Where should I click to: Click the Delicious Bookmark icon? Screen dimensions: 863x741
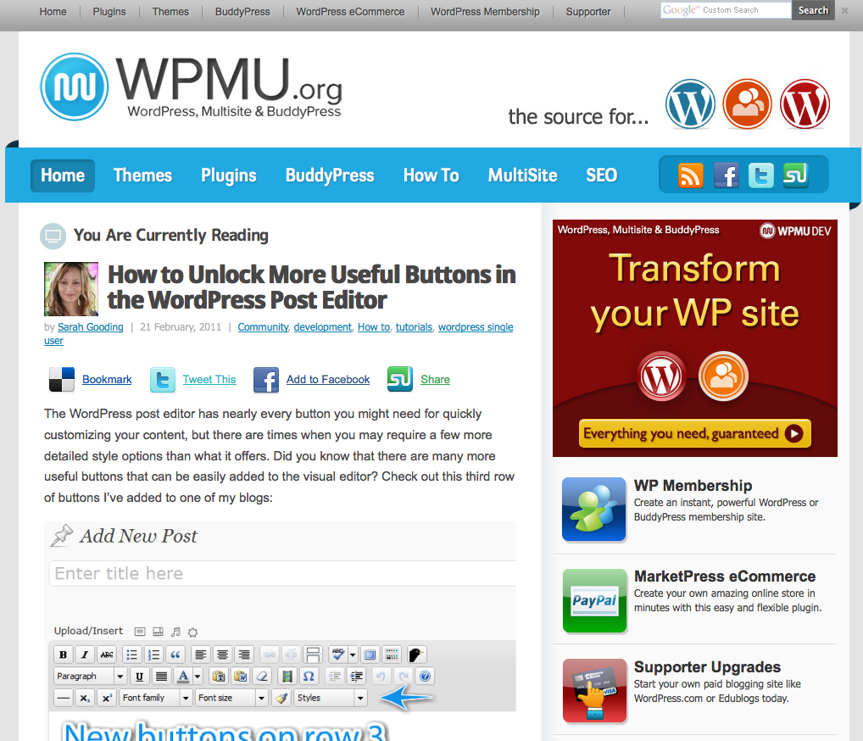(x=62, y=379)
